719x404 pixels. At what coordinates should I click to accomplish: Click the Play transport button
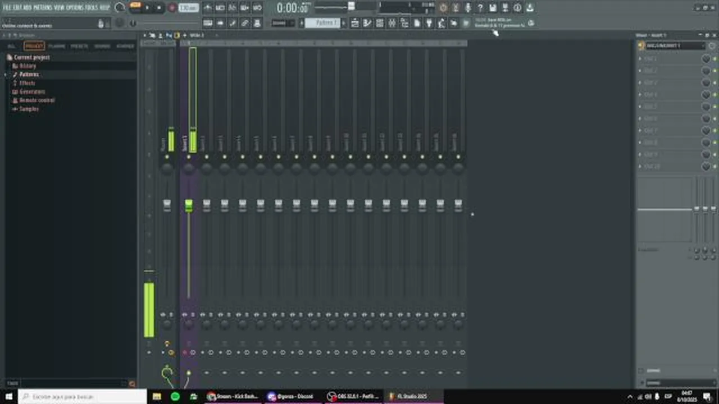pos(148,8)
